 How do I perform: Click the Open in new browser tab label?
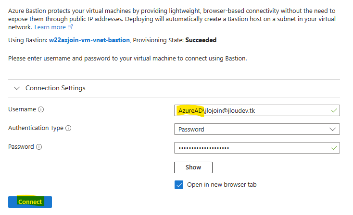[x=222, y=185]
